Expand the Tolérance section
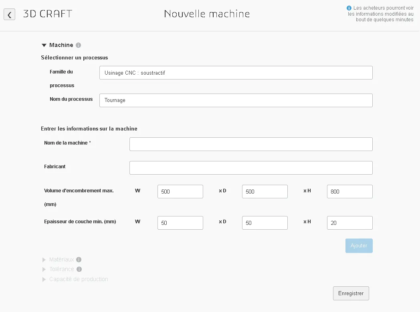The width and height of the screenshot is (420, 312). [x=44, y=269]
